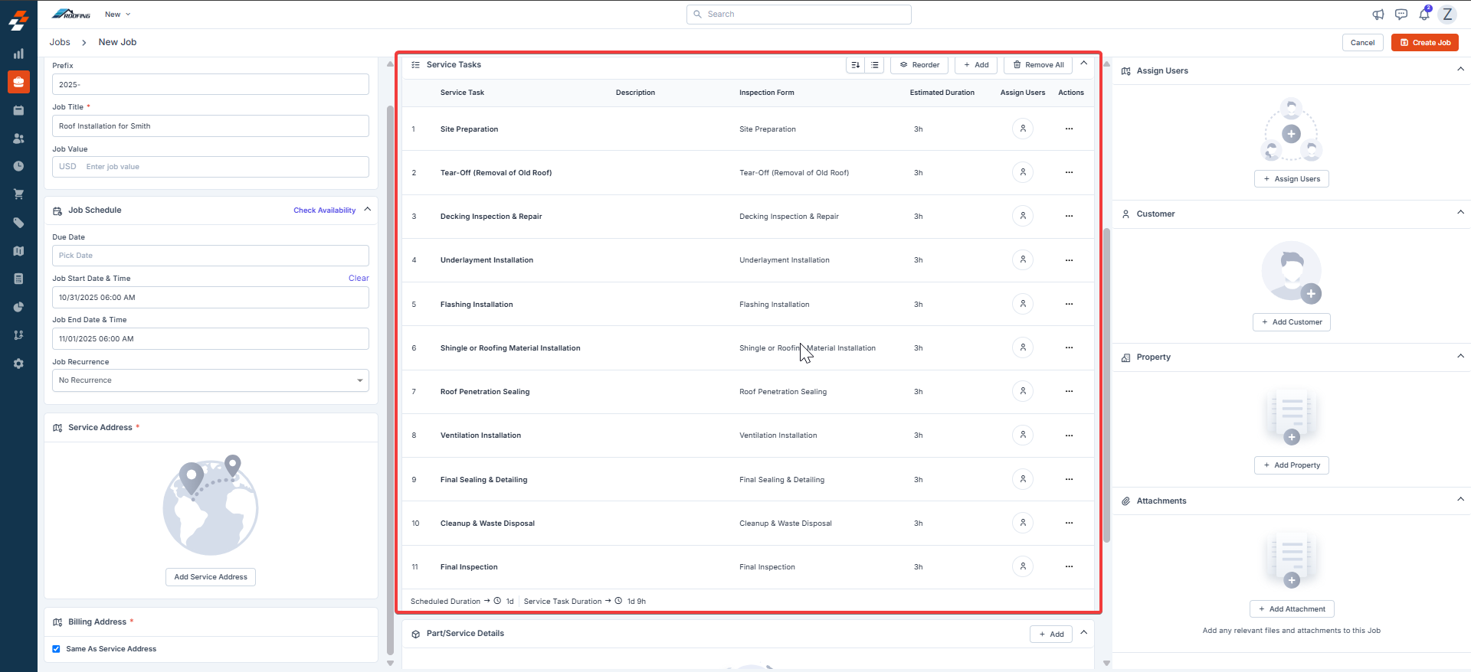
Task: Click the Job Title input field
Action: [x=211, y=126]
